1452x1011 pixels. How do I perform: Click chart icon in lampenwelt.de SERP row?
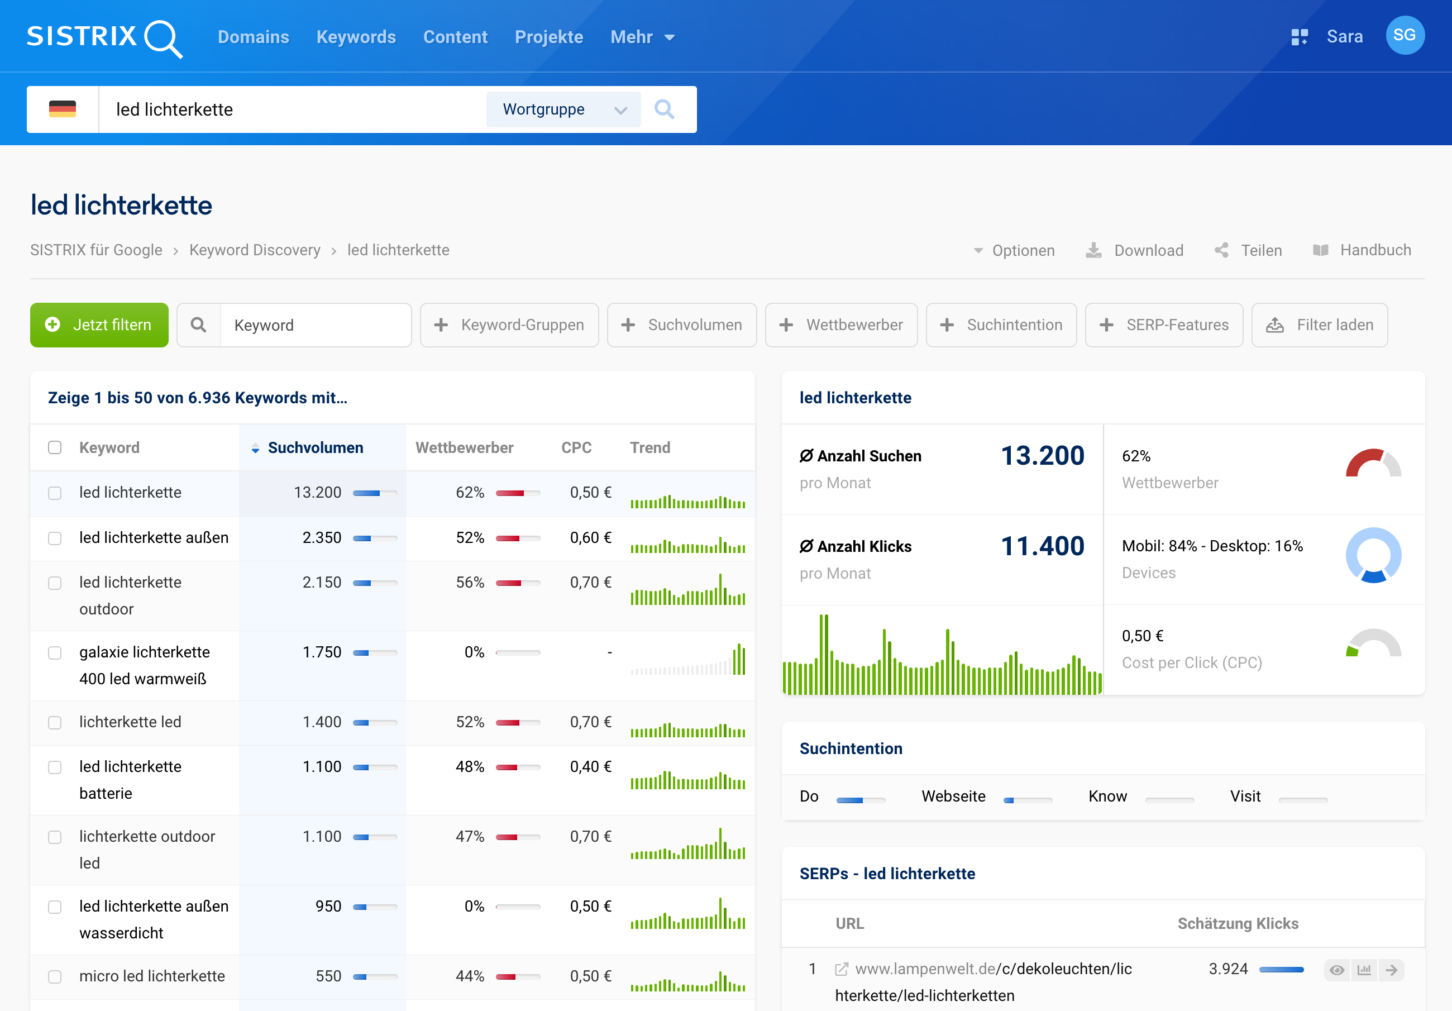(1364, 970)
